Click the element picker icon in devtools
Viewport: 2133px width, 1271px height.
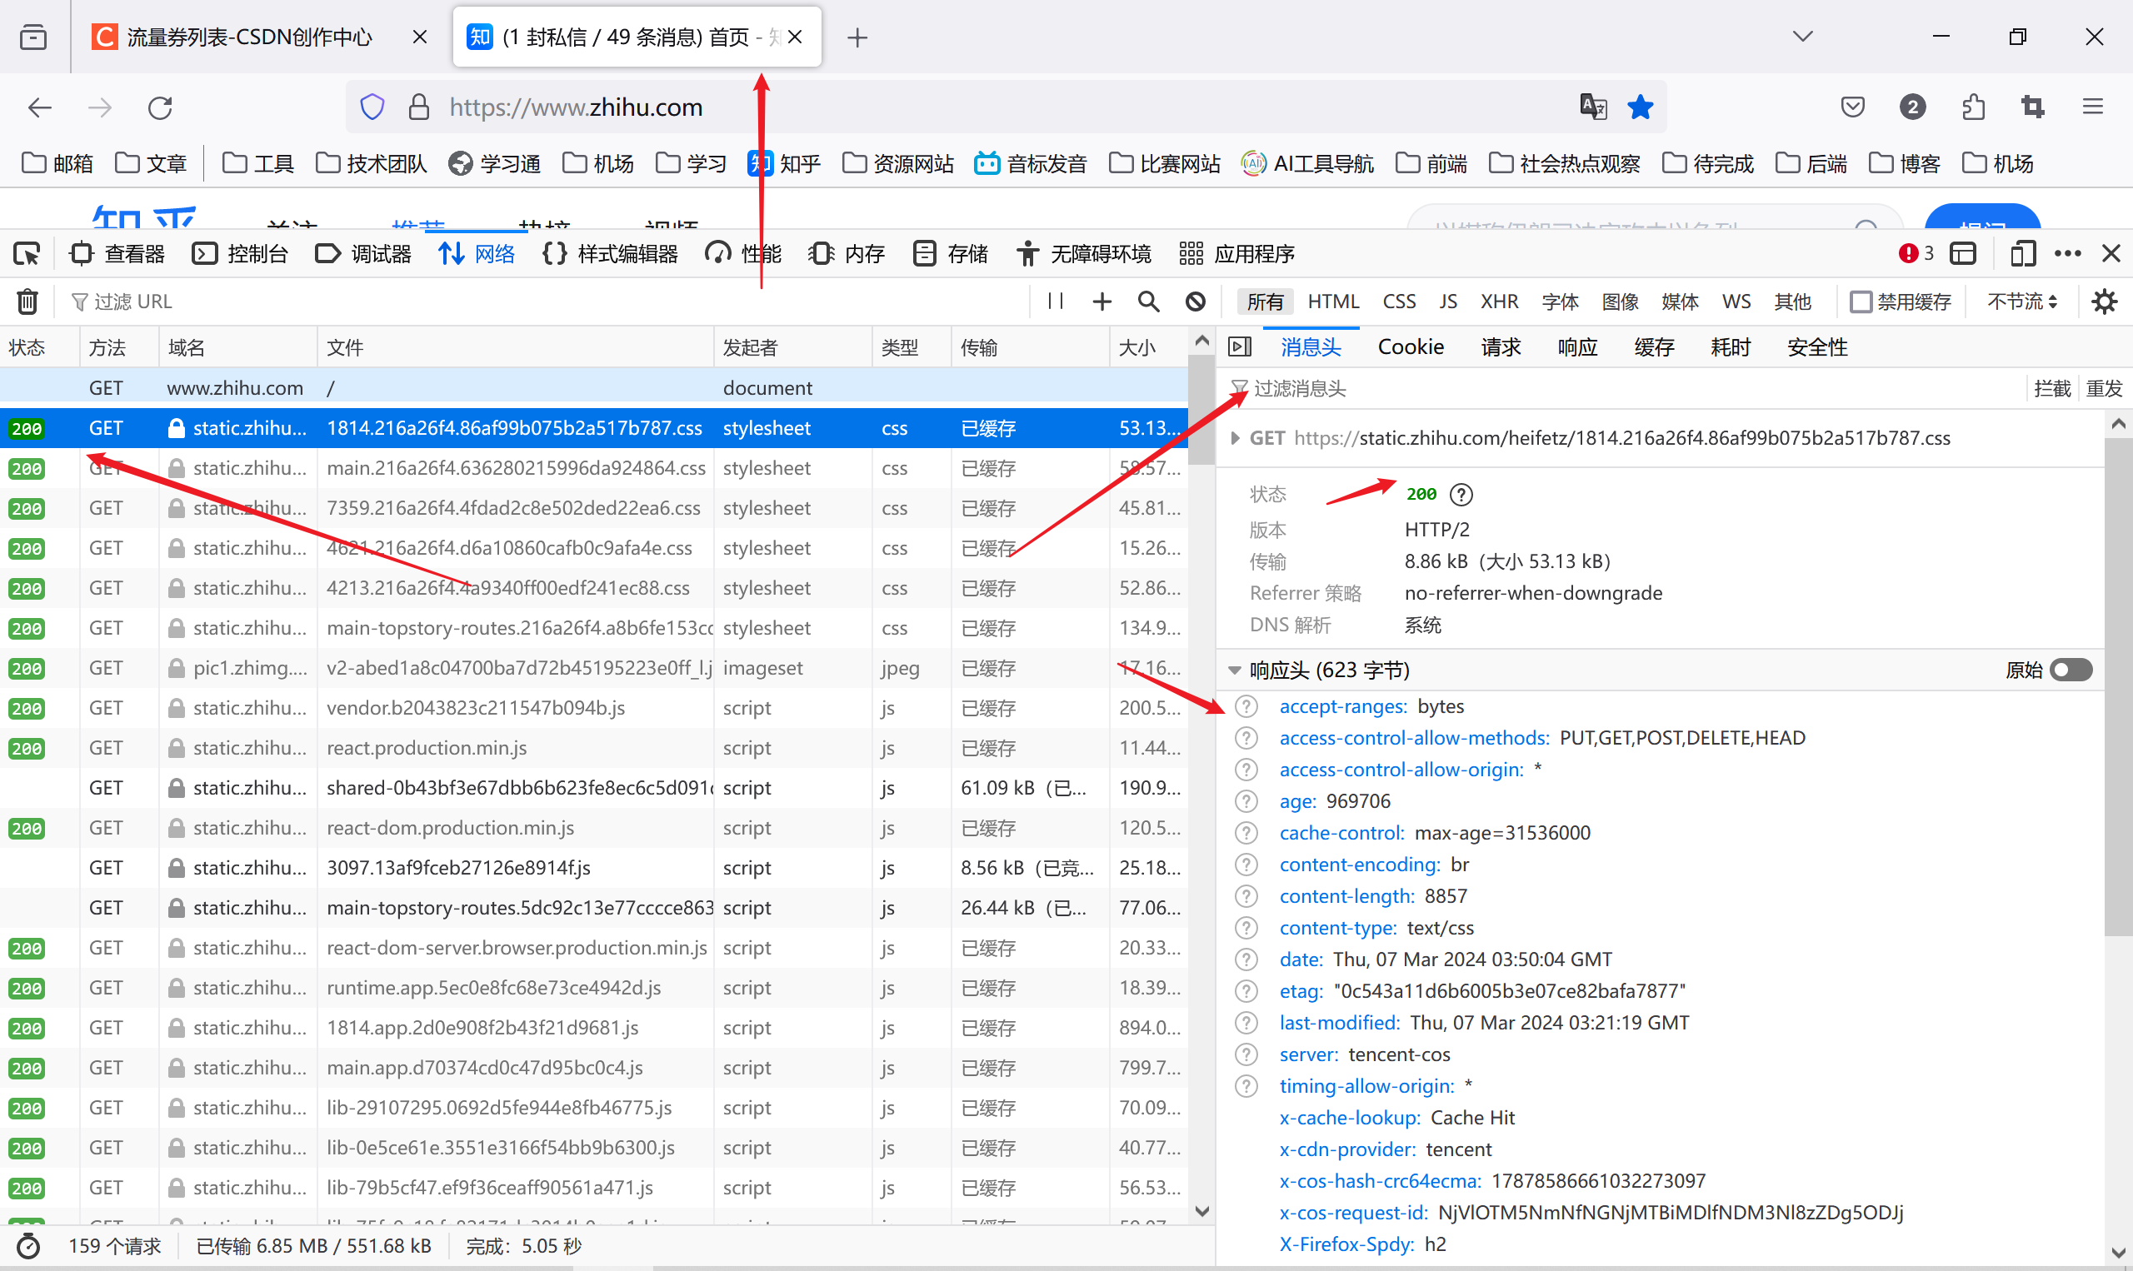[x=27, y=253]
